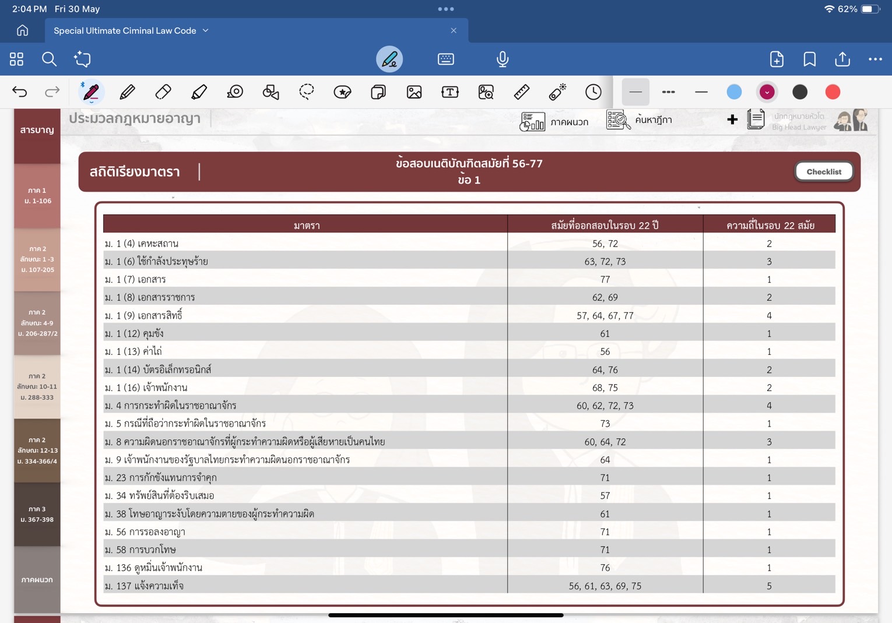
Task: Toggle the pen writing mode
Action: (389, 59)
